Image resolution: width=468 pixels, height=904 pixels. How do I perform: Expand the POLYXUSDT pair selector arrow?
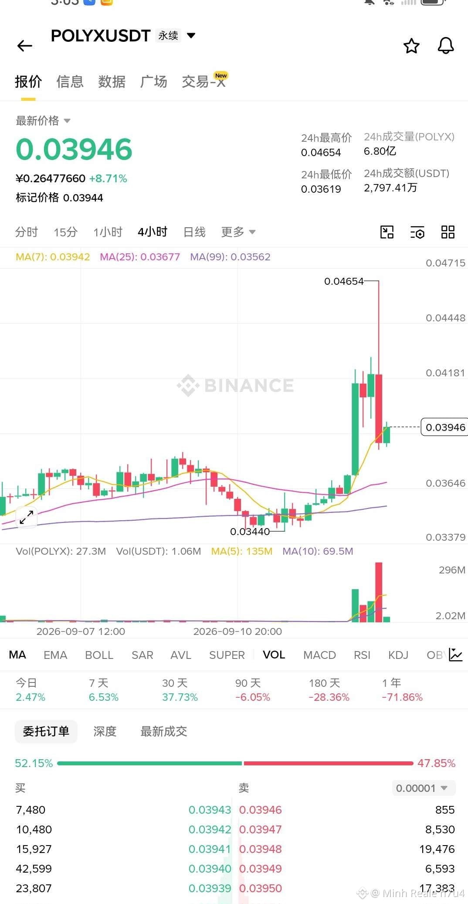pyautogui.click(x=191, y=35)
